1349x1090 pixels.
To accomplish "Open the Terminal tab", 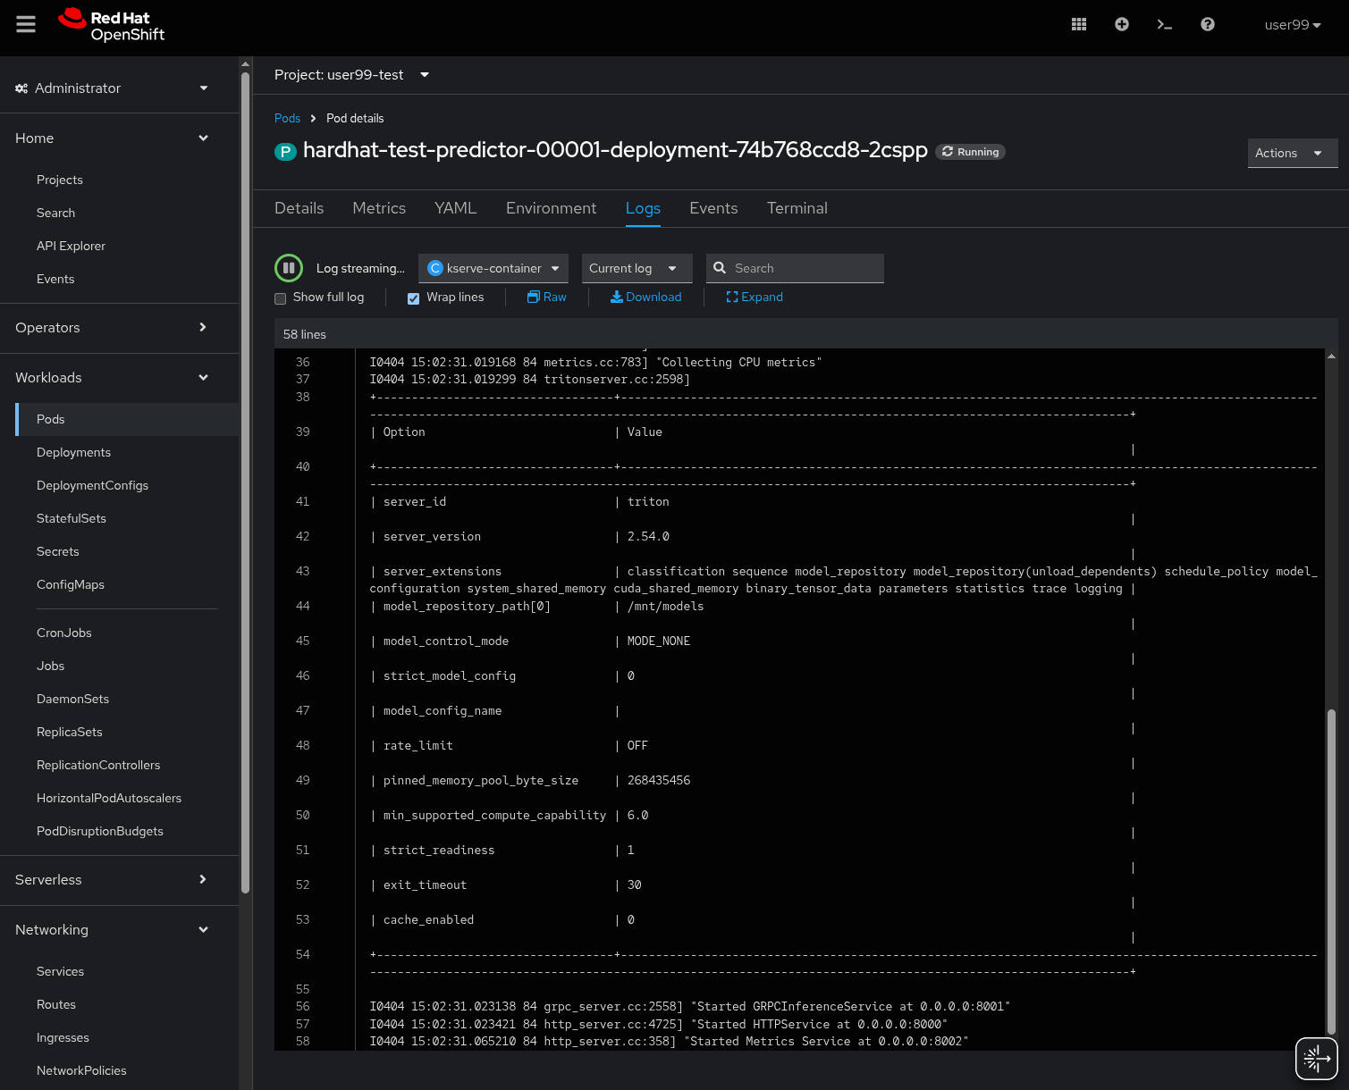I will coord(797,208).
